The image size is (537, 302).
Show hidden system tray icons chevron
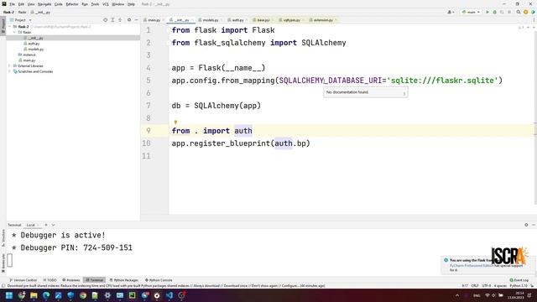pos(457,295)
